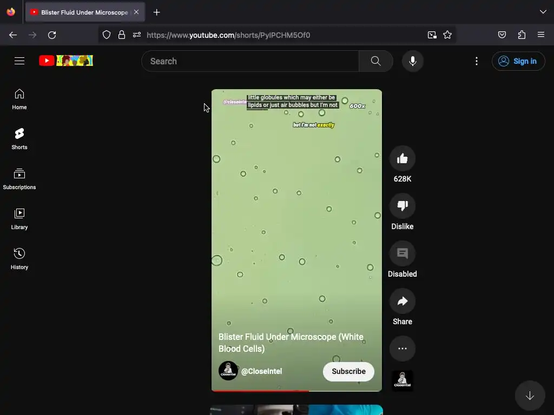Open YouTube settings three-dot menu
Viewport: 554px width, 415px height.
pyautogui.click(x=476, y=61)
